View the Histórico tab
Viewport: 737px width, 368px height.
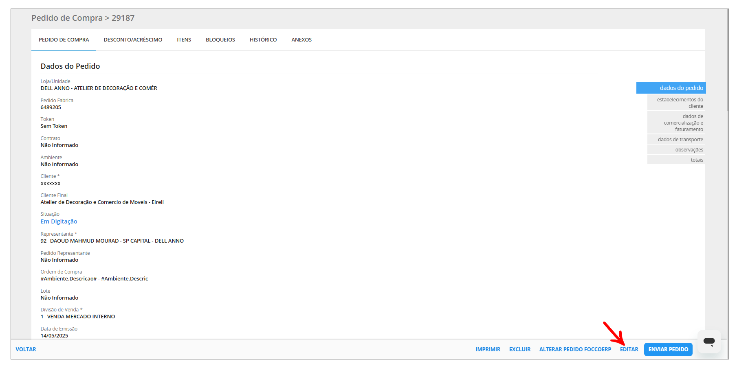click(263, 40)
